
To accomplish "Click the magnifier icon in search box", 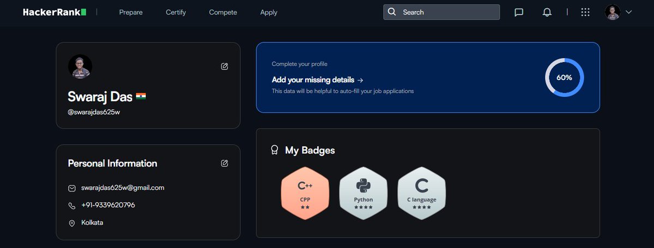I will [x=392, y=12].
